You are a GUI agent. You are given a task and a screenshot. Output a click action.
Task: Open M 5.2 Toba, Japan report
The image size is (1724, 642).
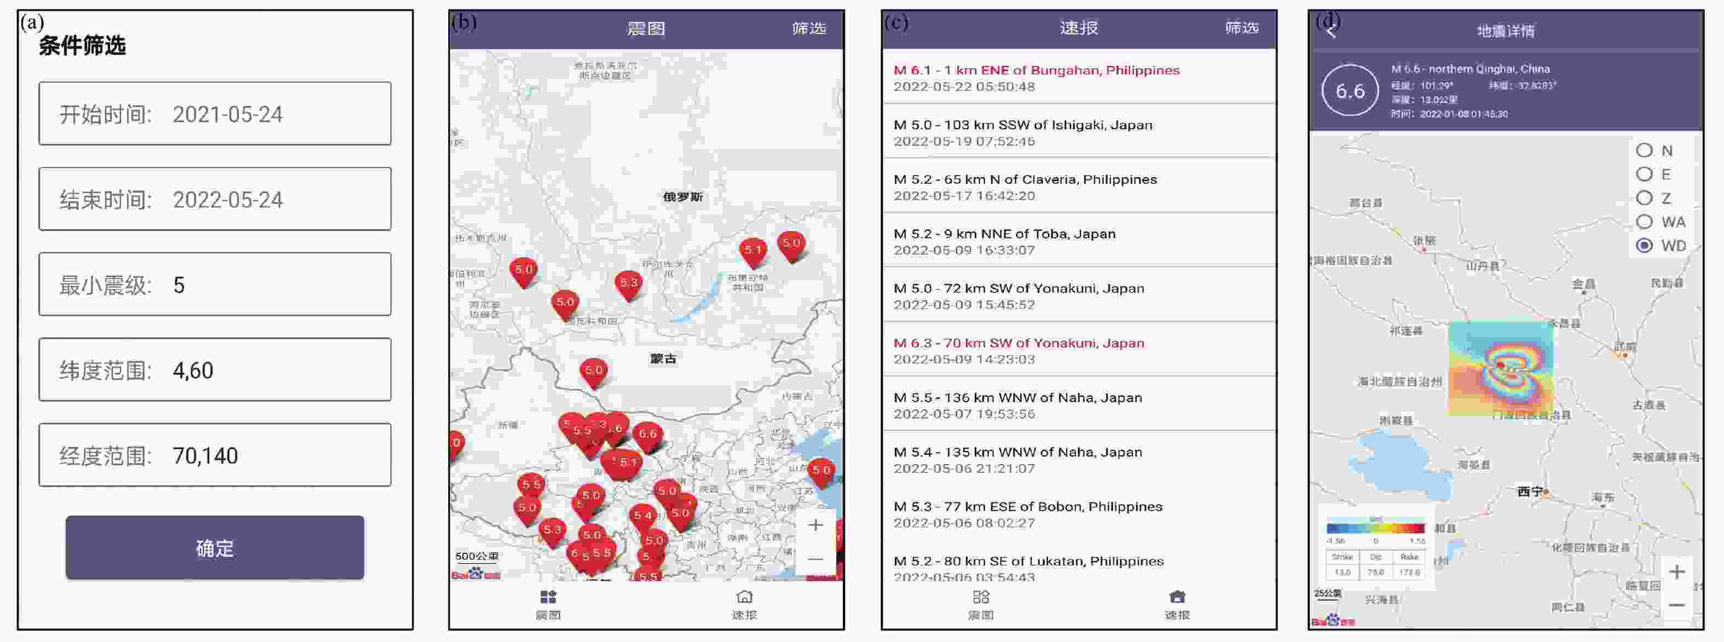coord(1079,241)
